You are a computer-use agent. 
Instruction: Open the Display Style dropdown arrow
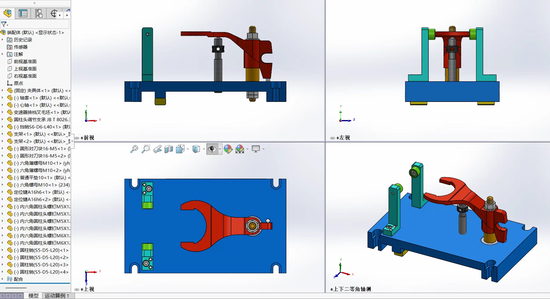pyautogui.click(x=204, y=149)
